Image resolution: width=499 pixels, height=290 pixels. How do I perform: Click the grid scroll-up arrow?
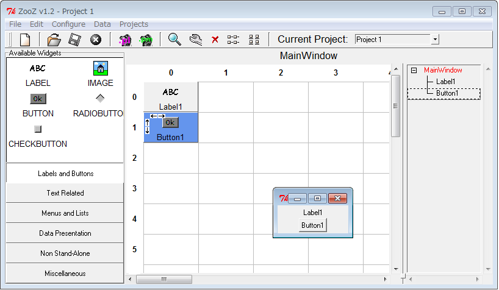point(396,69)
